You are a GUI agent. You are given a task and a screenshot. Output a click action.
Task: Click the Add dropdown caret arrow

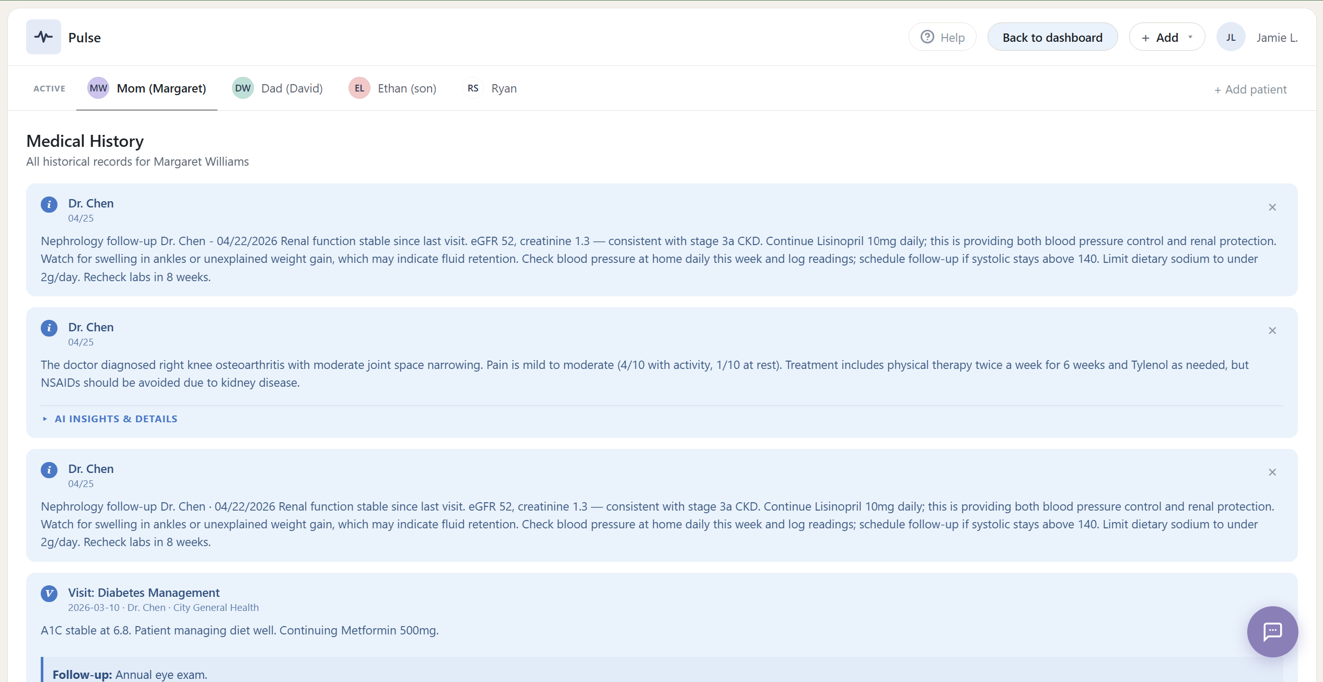(x=1190, y=37)
